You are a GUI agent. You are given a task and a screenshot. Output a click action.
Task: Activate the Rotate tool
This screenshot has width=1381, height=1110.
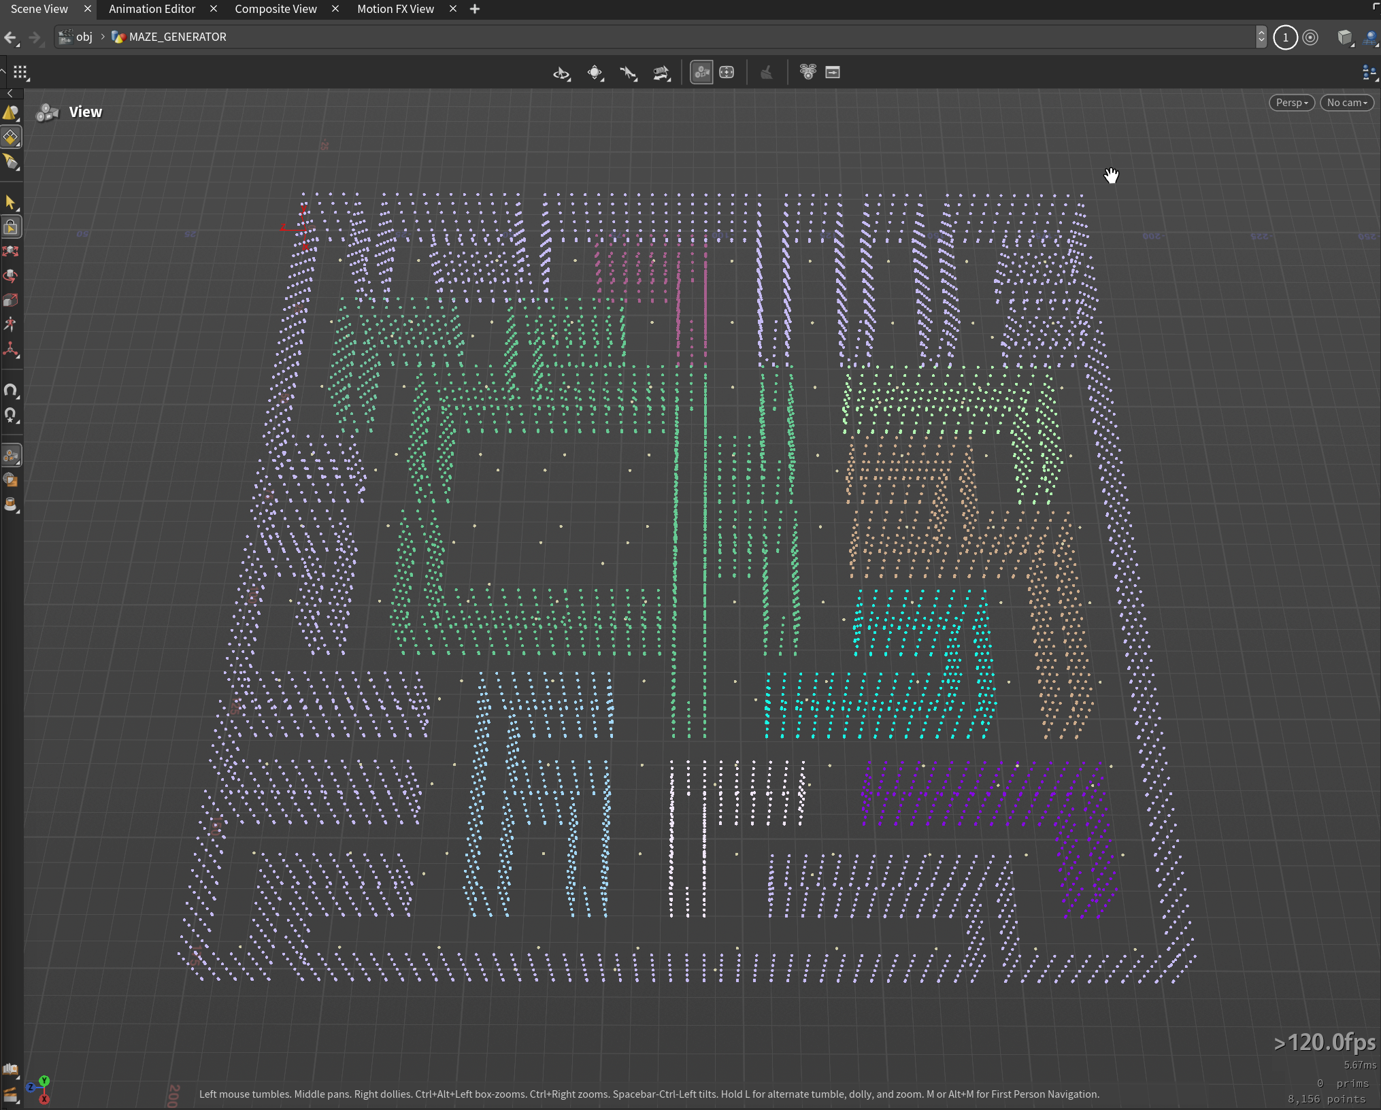(x=10, y=275)
